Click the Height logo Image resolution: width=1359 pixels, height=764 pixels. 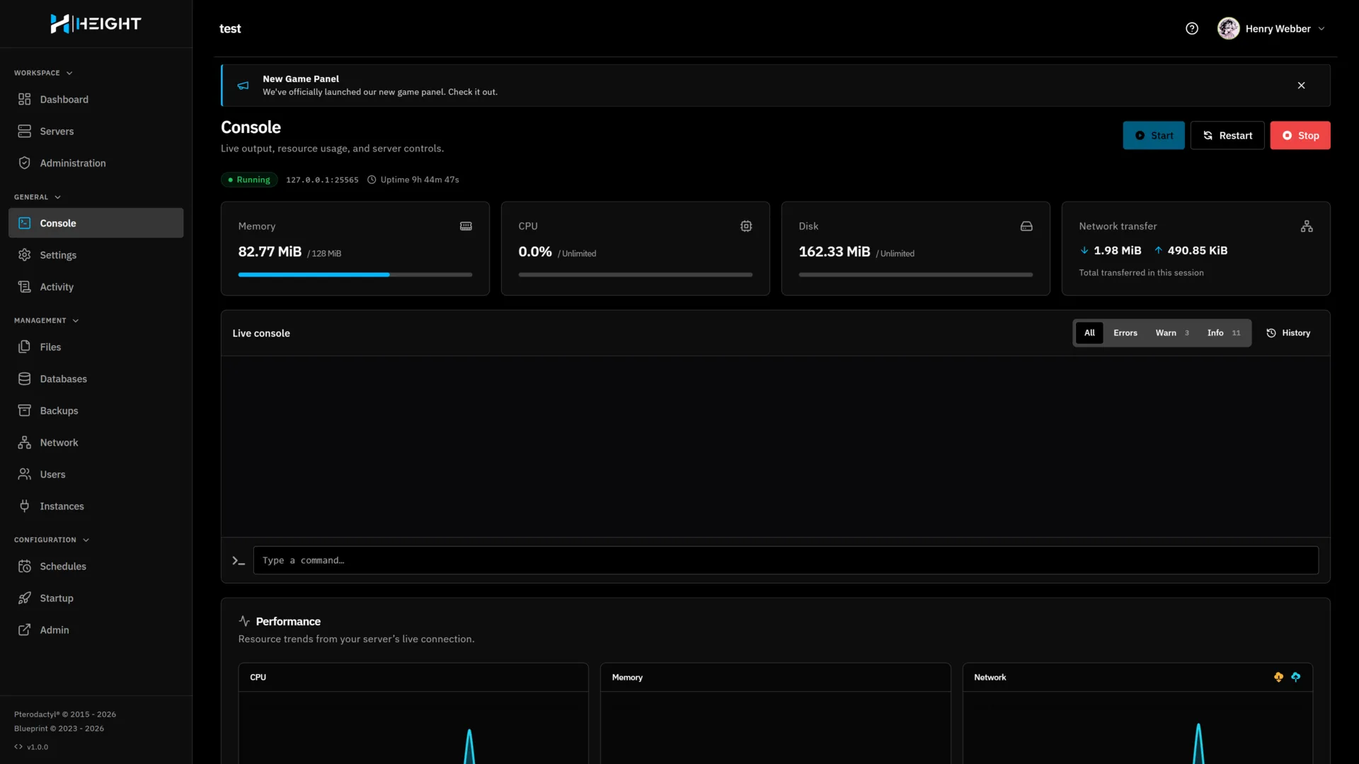(96, 23)
